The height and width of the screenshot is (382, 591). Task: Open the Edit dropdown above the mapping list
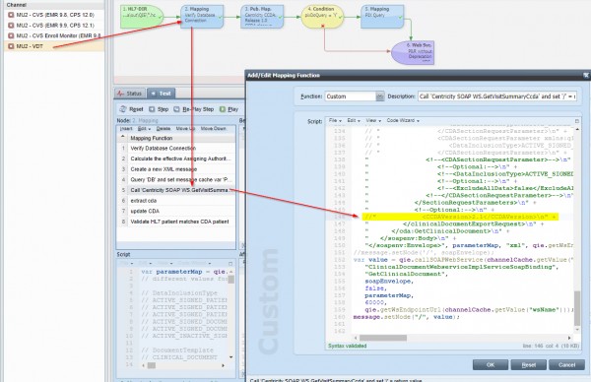144,129
